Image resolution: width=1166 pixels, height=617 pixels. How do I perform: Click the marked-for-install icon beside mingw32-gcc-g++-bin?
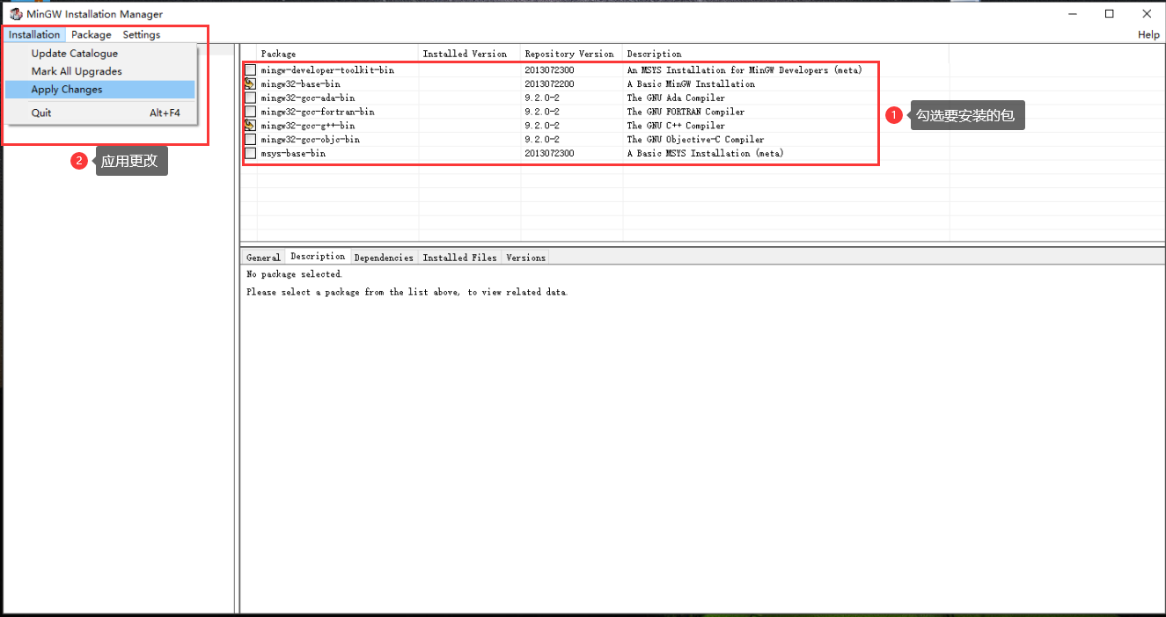[x=250, y=126]
